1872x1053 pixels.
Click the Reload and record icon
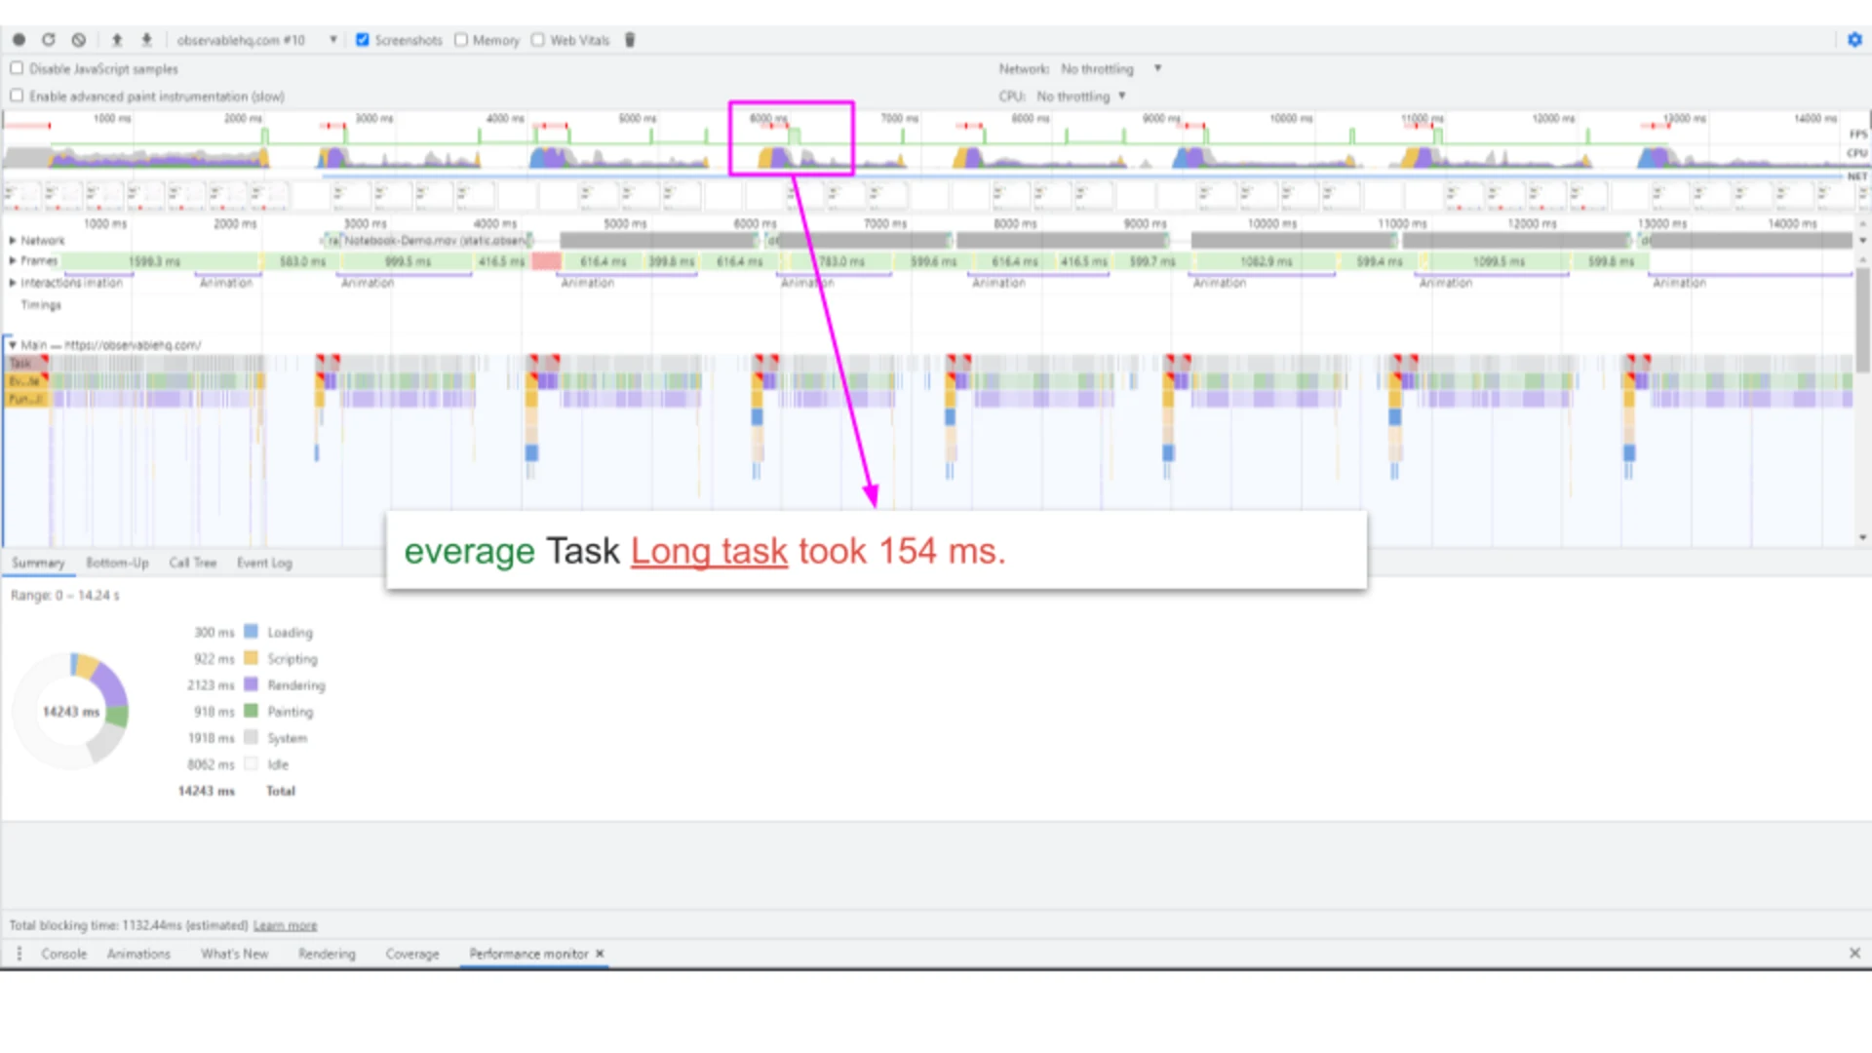pos(49,40)
